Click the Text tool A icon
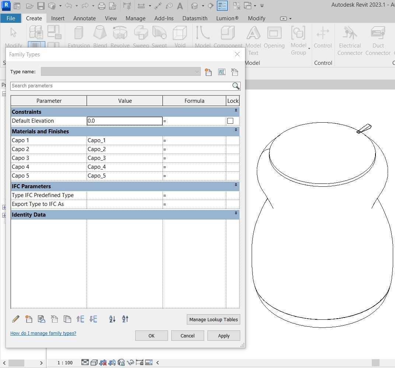The height and width of the screenshot is (368, 395). tap(180, 6)
